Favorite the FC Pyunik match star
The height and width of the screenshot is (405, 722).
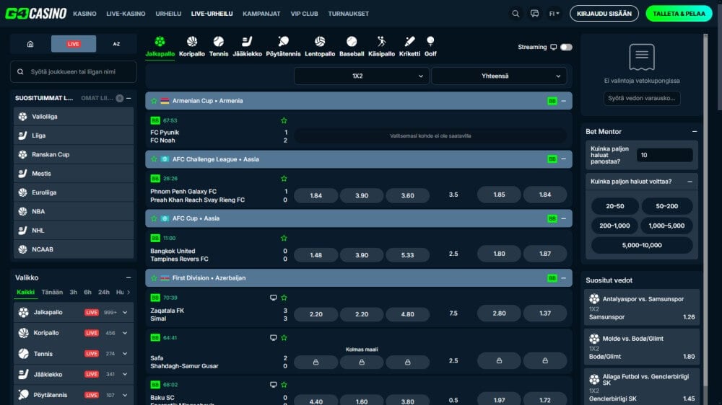tap(284, 120)
